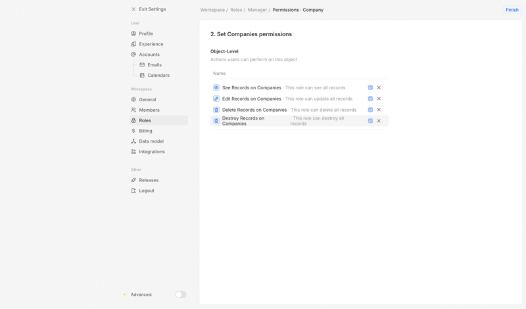Click '2. Set Companies permissions' heading
Viewport: 526px width, 309px height.
point(251,34)
